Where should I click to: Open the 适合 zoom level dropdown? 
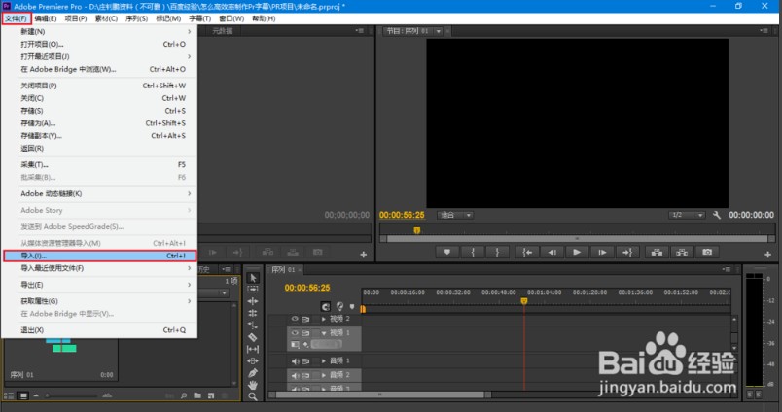(454, 215)
